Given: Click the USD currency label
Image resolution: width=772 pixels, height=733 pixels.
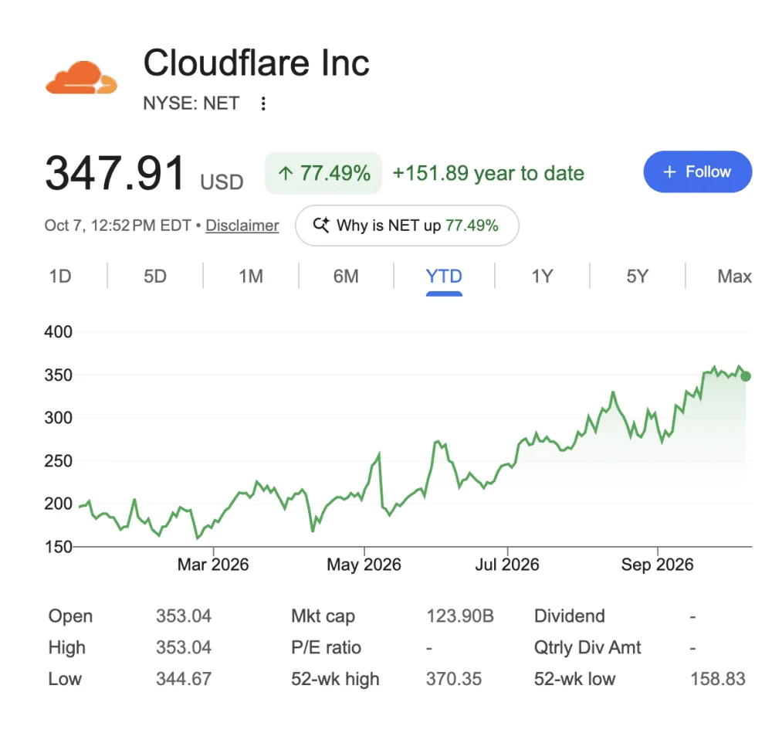Looking at the screenshot, I should (x=222, y=182).
